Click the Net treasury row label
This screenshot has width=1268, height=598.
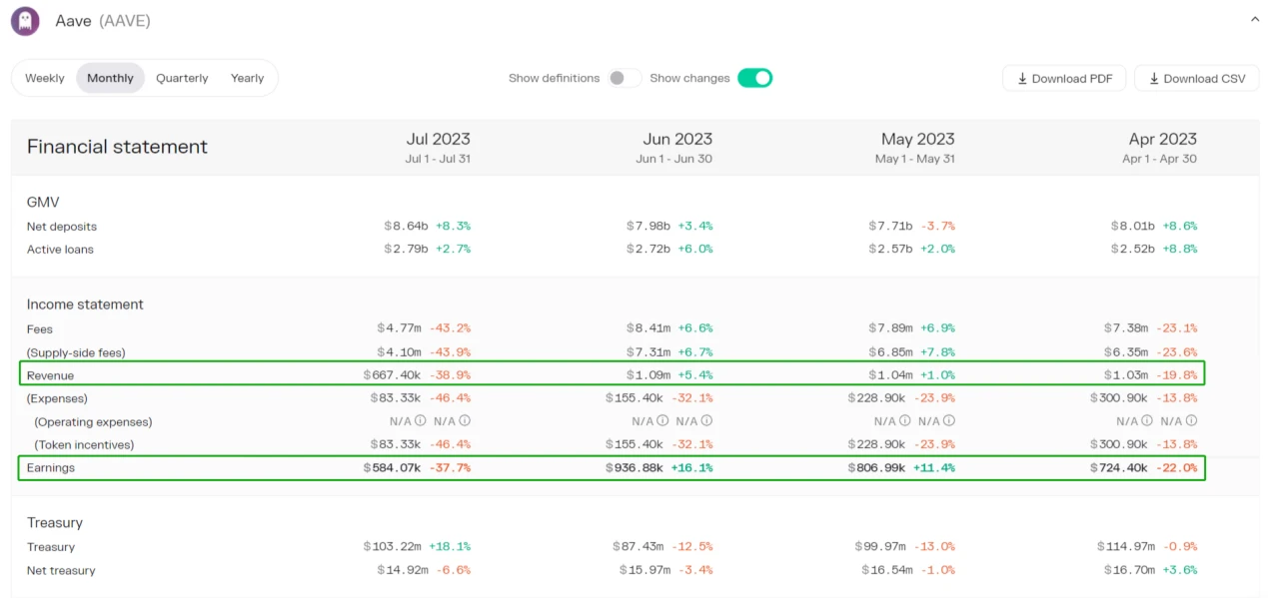(61, 570)
